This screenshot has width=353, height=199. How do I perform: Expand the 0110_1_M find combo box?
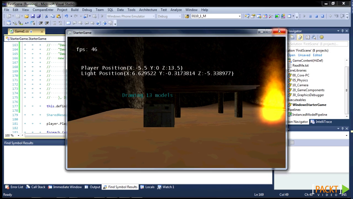(x=239, y=16)
